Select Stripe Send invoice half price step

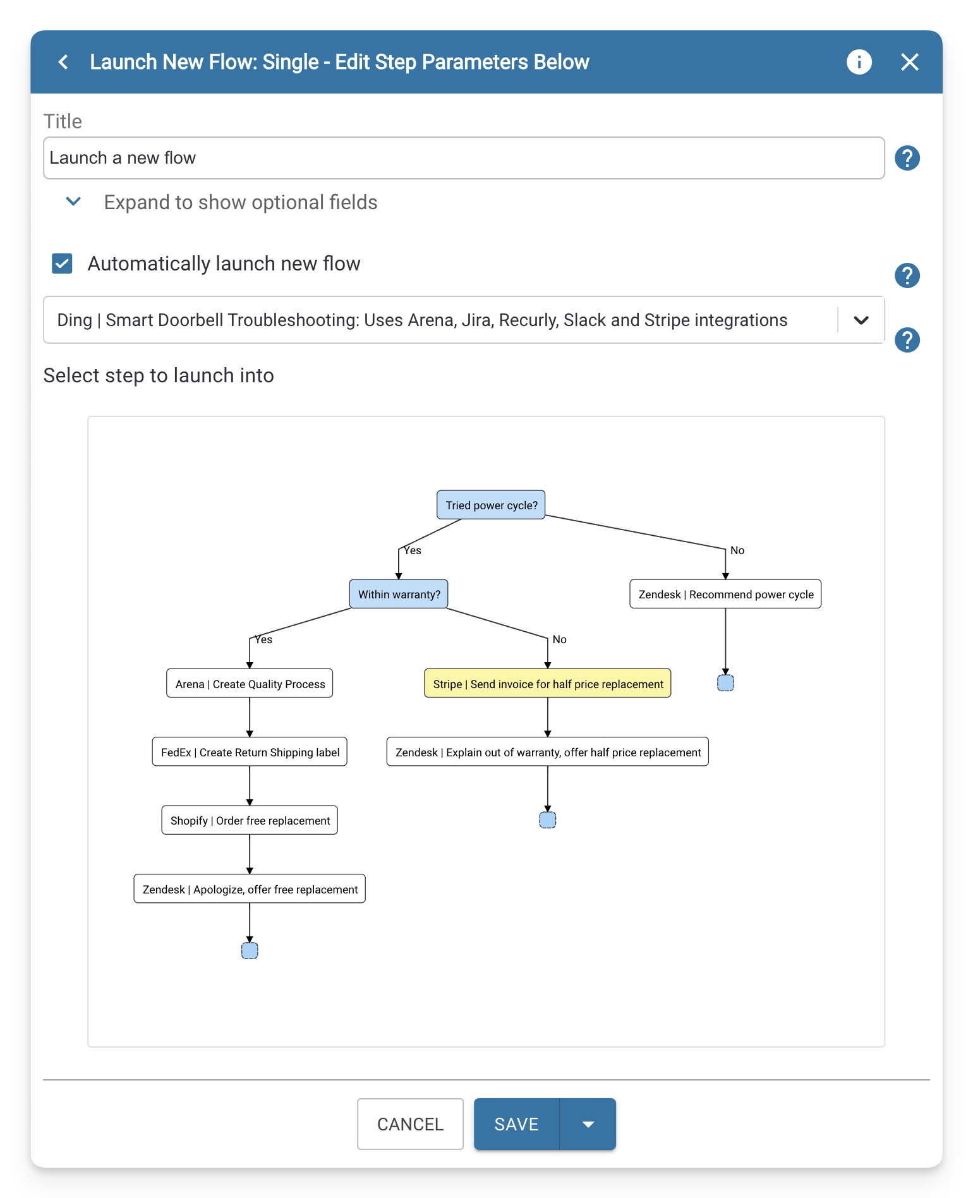coord(548,684)
